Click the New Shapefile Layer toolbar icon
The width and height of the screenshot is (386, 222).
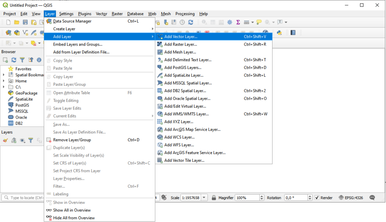25,33
